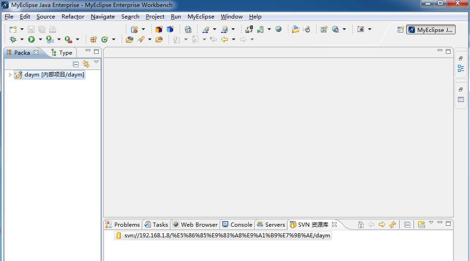Open the camera icon dropdown arrow
The height and width of the screenshot is (261, 470).
[370, 29]
